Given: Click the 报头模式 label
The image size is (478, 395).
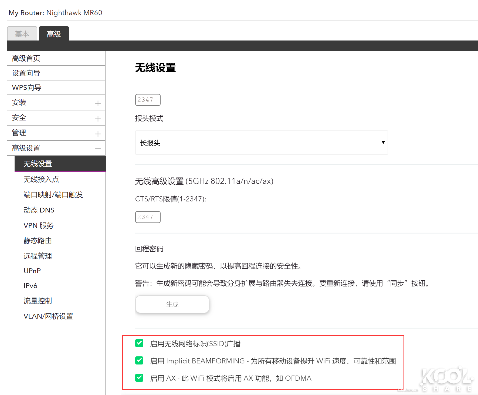Looking at the screenshot, I should [149, 118].
